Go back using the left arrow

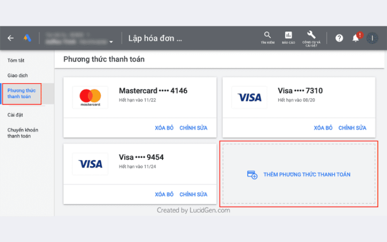click(10, 38)
